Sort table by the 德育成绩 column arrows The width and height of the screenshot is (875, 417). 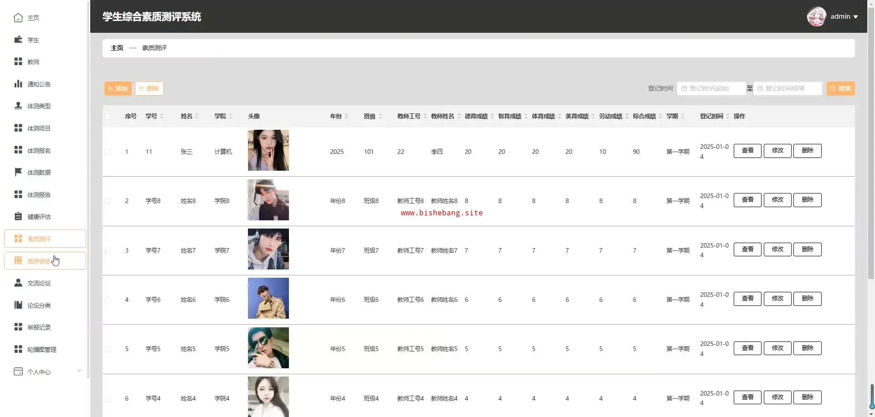(492, 117)
